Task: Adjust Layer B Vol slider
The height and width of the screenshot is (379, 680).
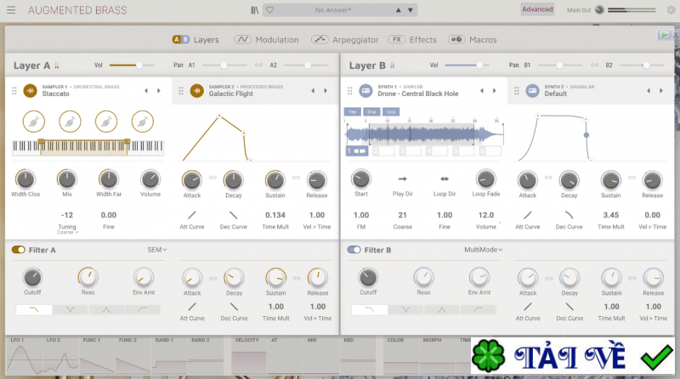Action: (x=467, y=65)
